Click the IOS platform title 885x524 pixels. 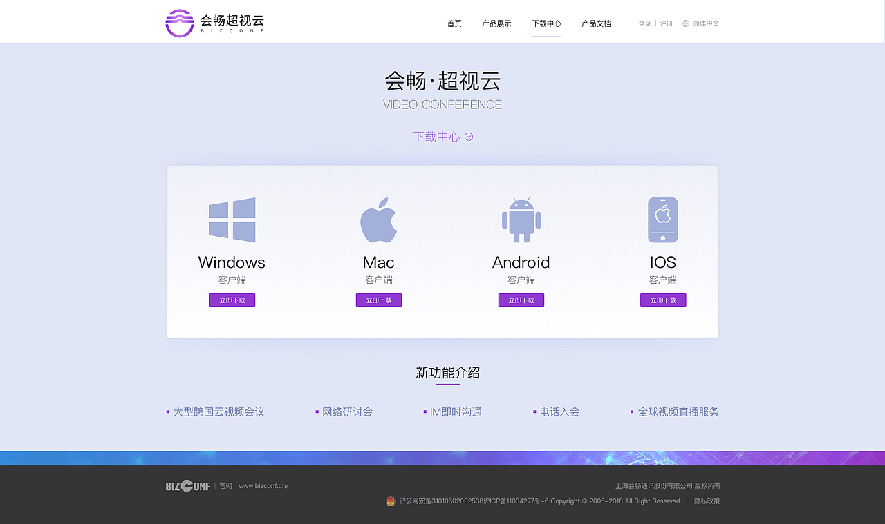(x=663, y=262)
